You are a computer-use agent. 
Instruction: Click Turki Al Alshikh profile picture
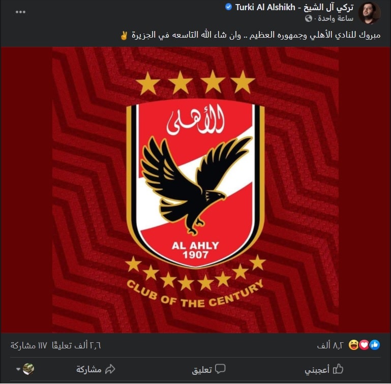369,13
